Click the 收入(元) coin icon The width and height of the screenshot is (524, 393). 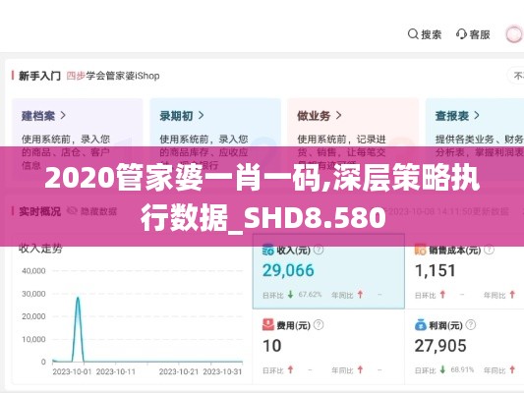pyautogui.click(x=268, y=250)
